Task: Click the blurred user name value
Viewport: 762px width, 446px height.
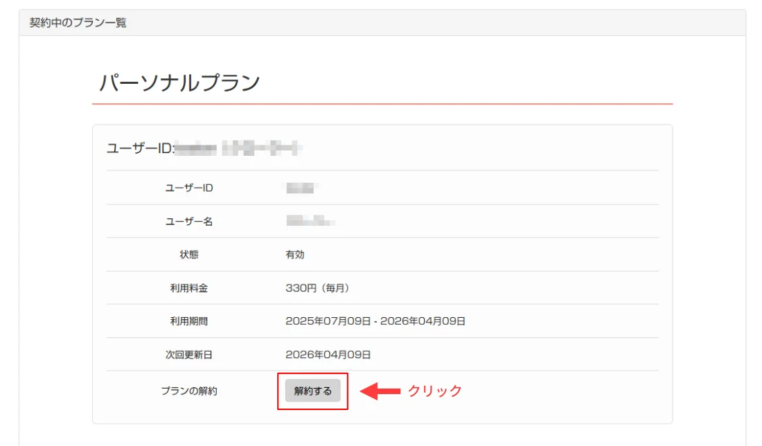Action: (x=307, y=221)
